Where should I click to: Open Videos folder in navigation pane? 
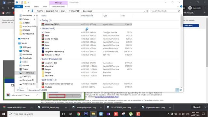tap(25, 69)
